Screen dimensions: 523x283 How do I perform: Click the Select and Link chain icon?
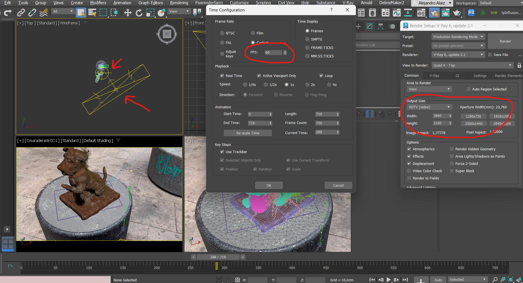click(x=21, y=13)
